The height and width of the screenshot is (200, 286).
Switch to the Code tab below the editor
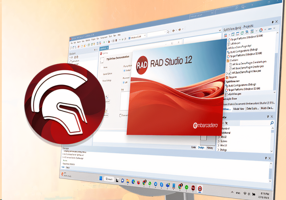click(193, 147)
